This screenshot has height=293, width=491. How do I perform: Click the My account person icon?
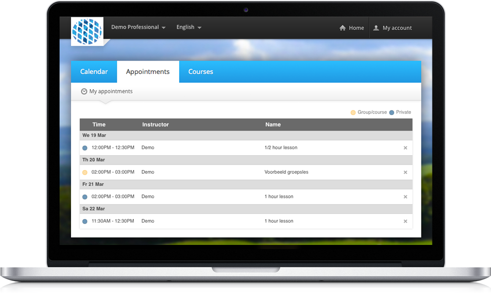point(378,28)
